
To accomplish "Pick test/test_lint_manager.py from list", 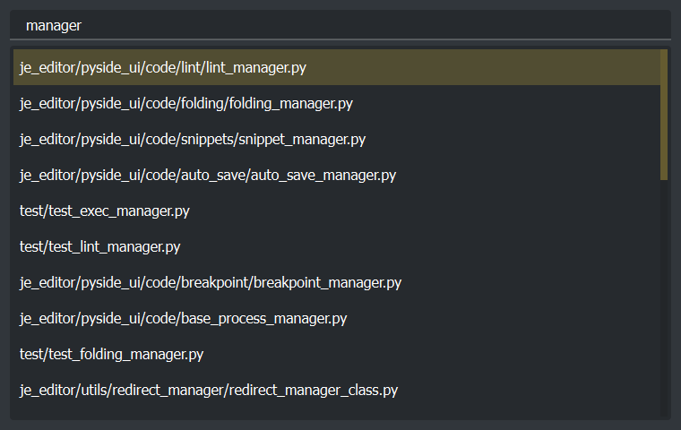I will (x=337, y=246).
